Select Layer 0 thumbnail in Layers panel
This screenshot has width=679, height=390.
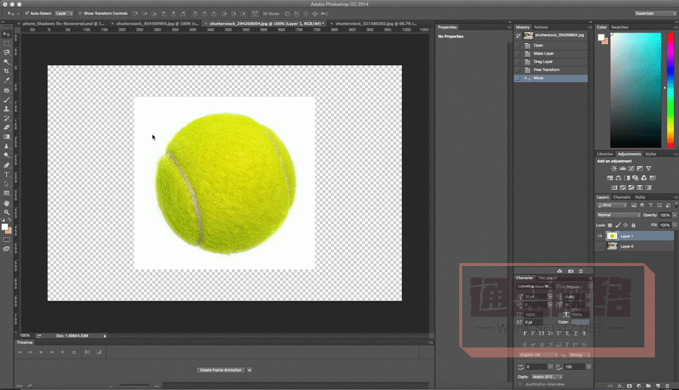point(612,246)
